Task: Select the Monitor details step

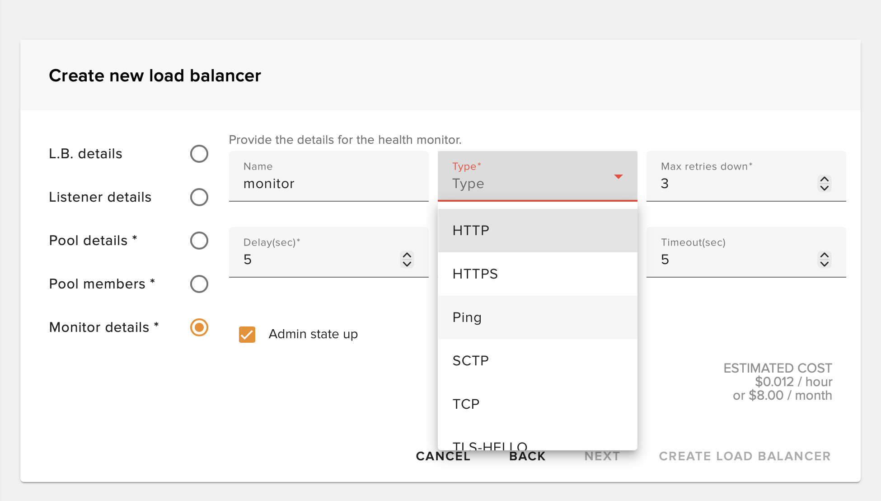Action: click(x=199, y=327)
